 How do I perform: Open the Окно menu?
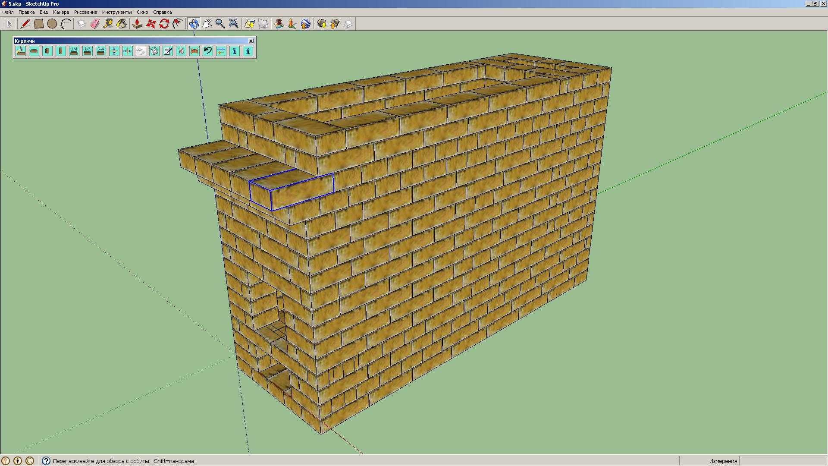[142, 12]
